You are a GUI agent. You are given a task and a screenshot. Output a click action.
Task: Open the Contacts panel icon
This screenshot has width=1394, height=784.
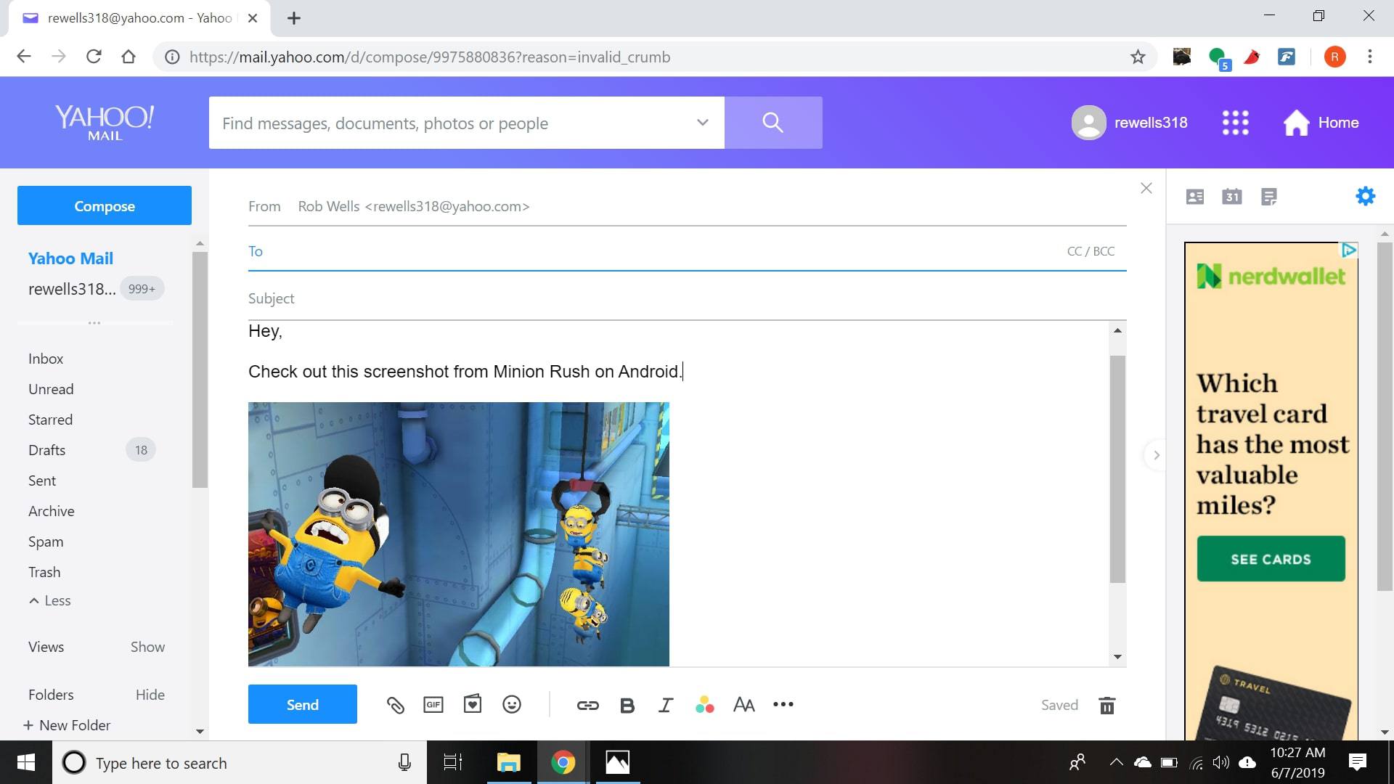tap(1195, 197)
